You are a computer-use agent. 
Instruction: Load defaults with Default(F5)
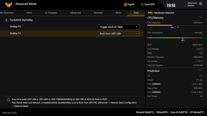pos(162,112)
